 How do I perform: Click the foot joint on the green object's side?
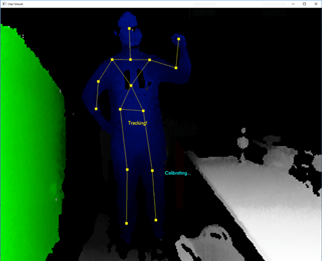[x=127, y=223]
